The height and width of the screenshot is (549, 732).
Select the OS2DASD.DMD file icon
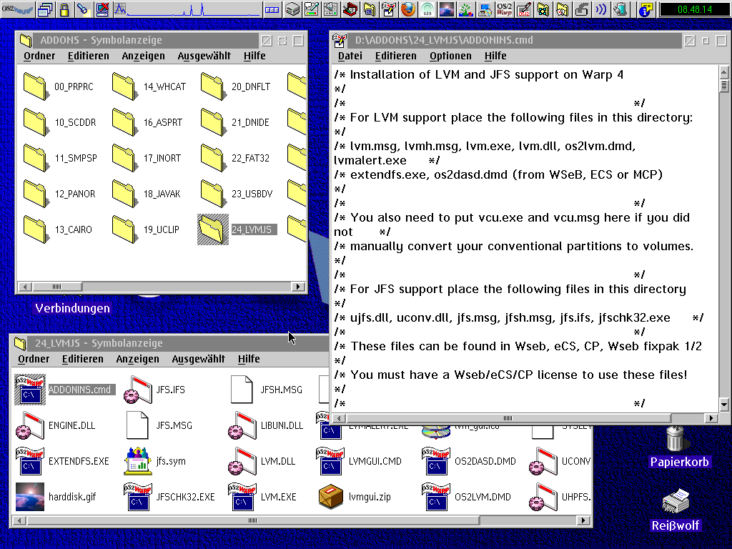(x=435, y=461)
